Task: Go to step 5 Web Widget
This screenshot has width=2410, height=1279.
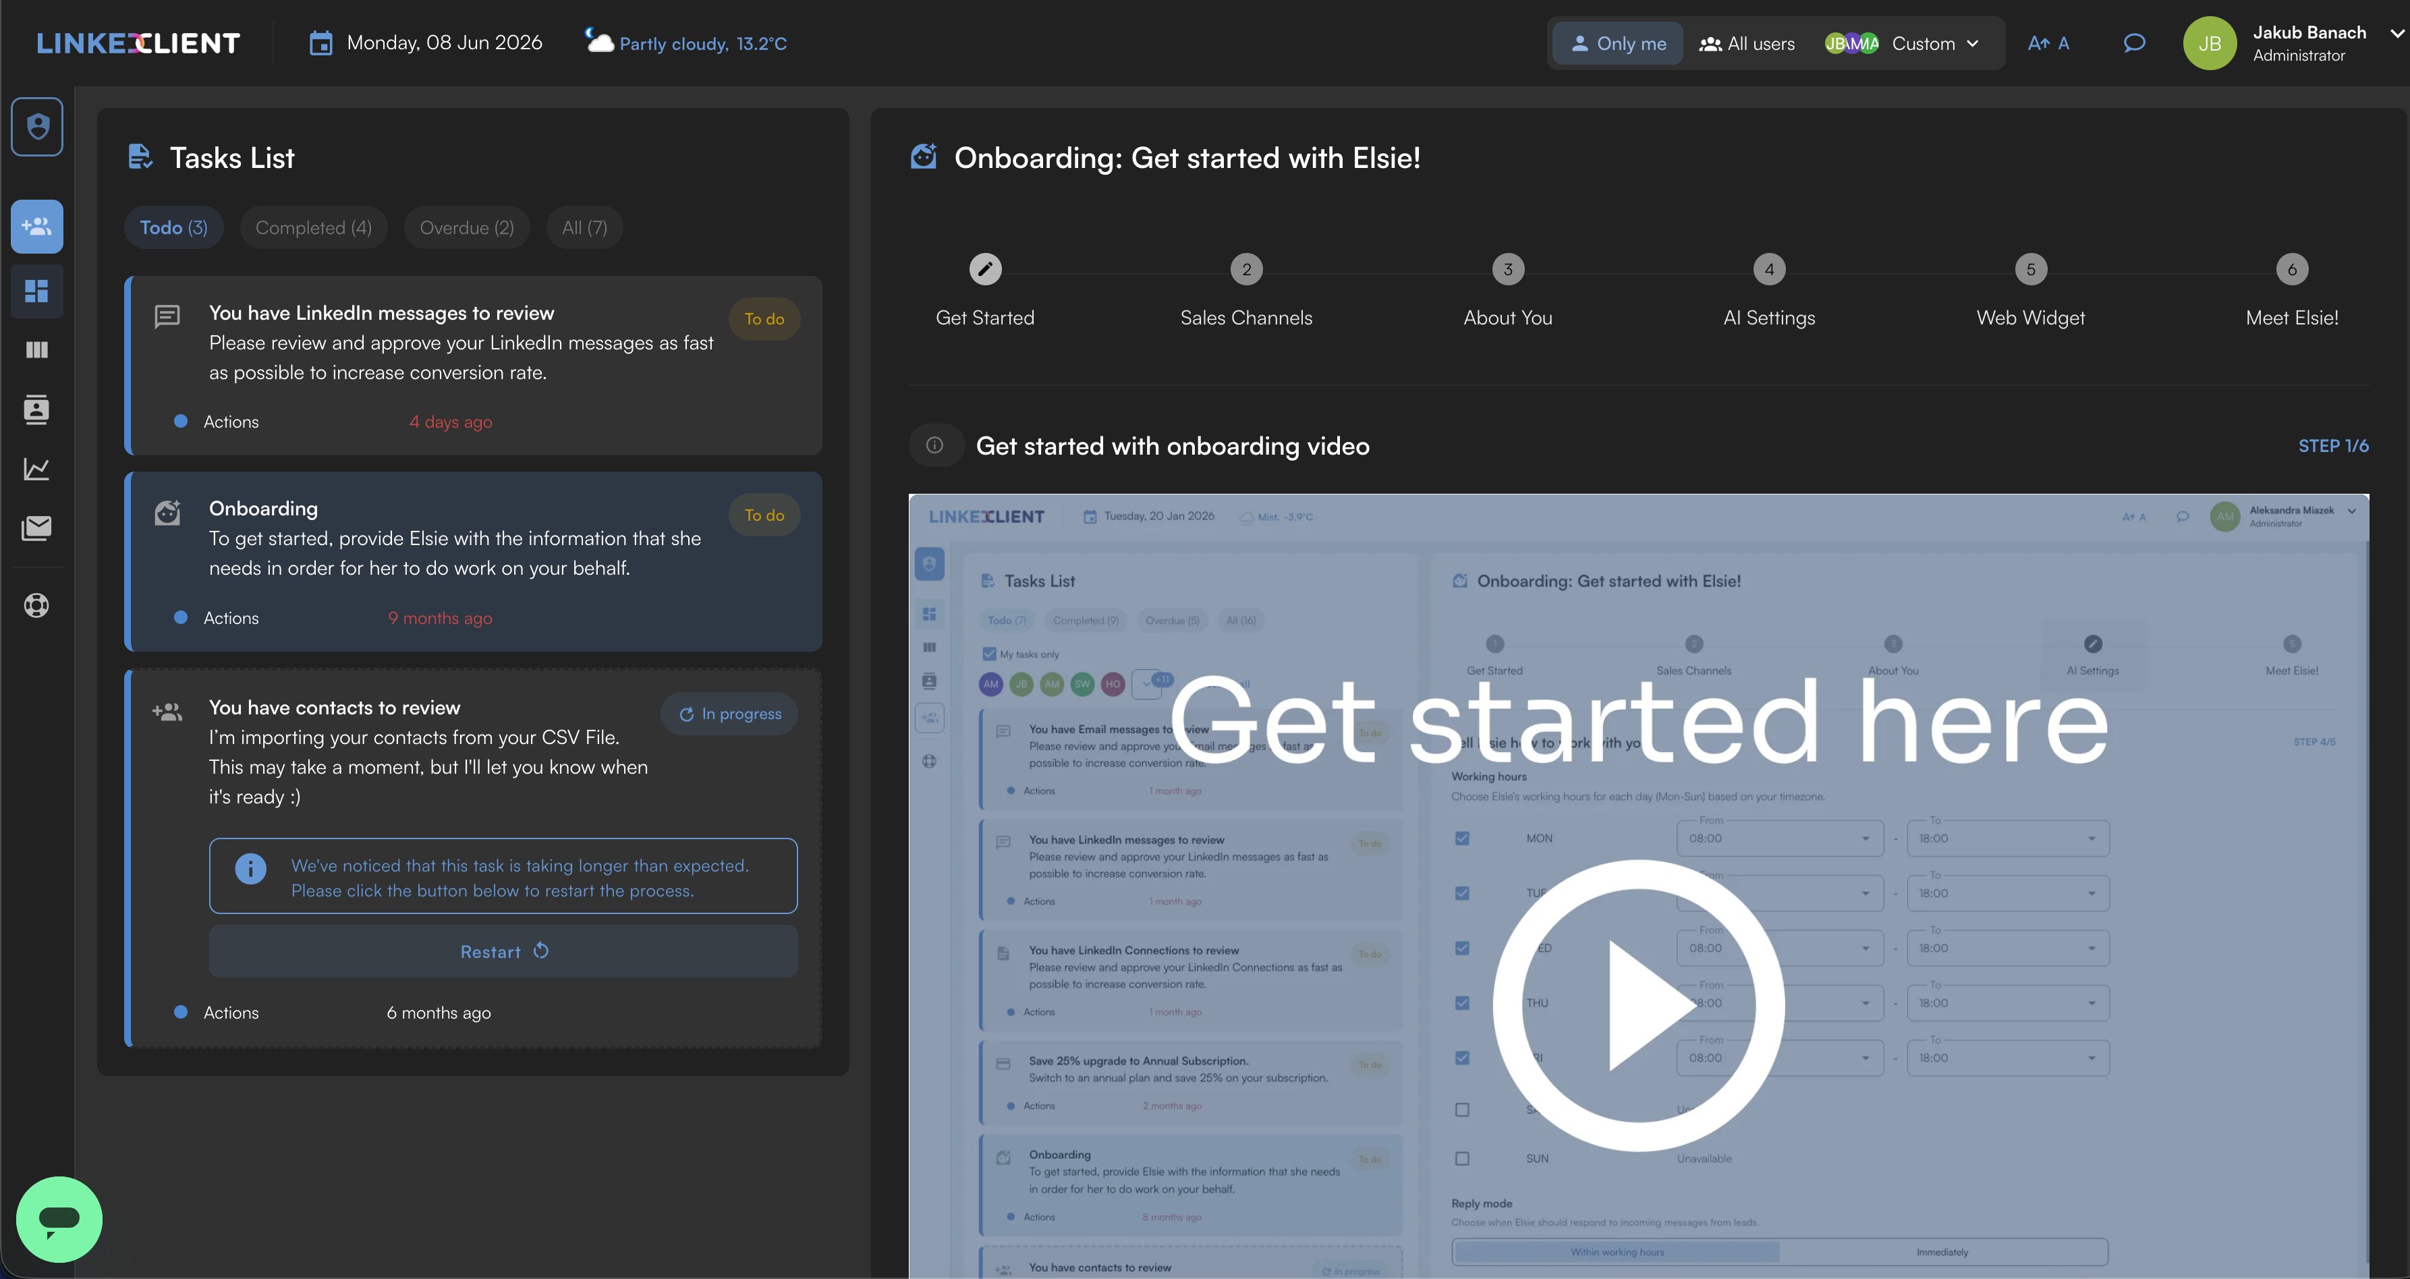Action: 2030,292
